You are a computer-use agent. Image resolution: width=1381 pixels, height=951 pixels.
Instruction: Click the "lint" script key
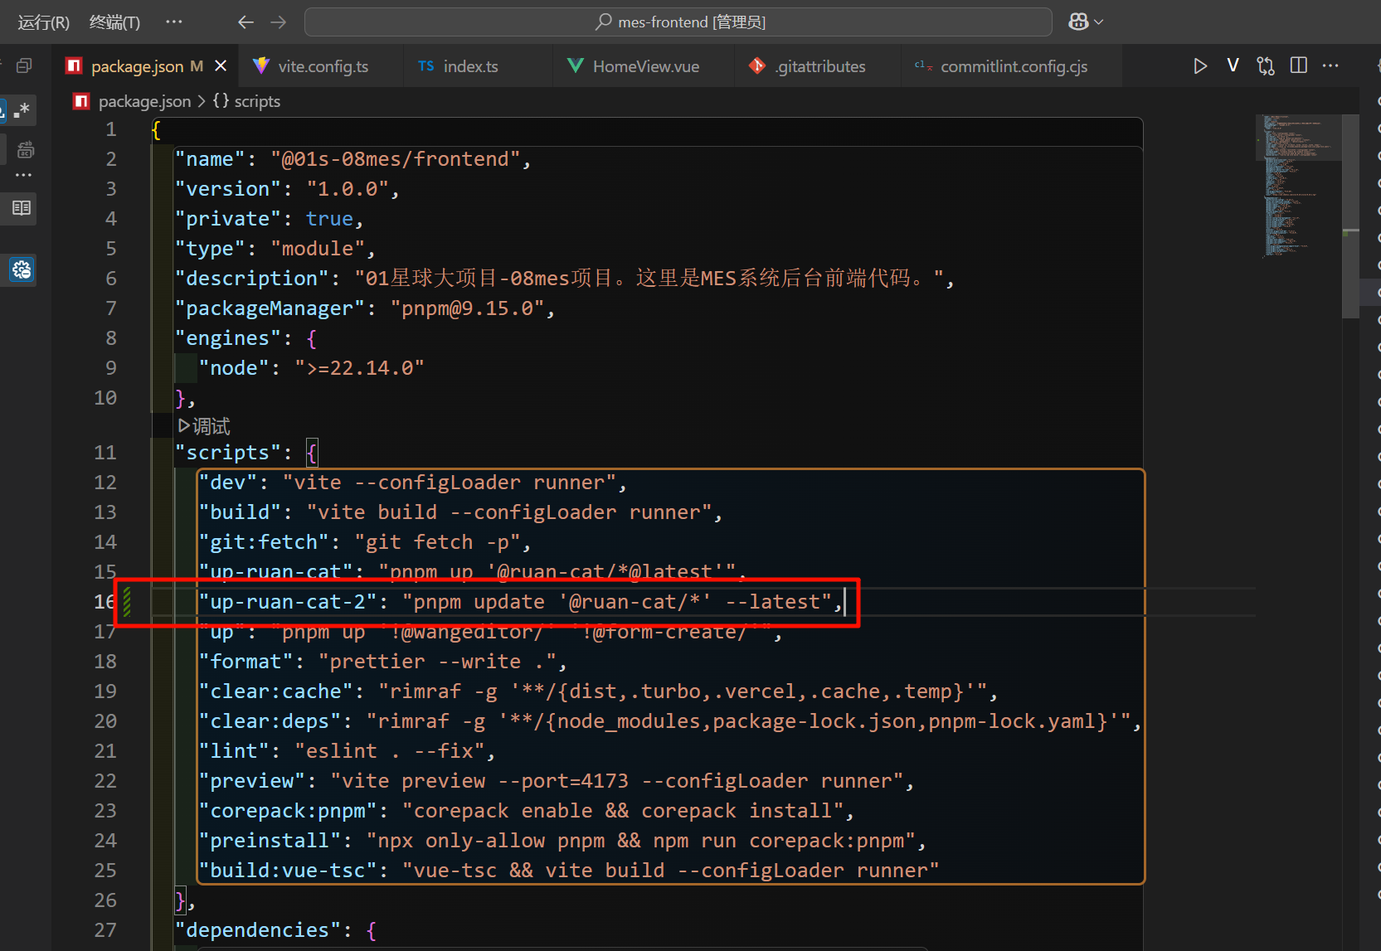click(x=234, y=751)
